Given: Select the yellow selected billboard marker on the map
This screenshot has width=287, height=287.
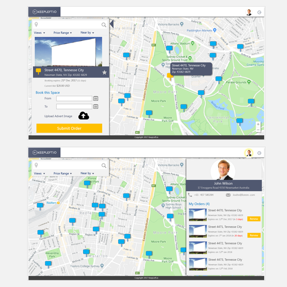Looking at the screenshot, I should pos(170,76).
